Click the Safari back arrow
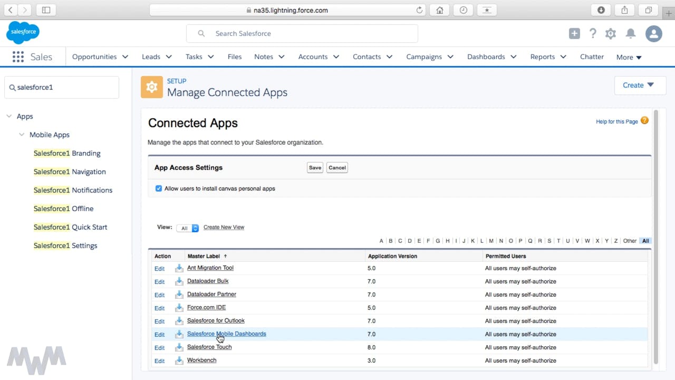The width and height of the screenshot is (675, 380). (x=11, y=10)
